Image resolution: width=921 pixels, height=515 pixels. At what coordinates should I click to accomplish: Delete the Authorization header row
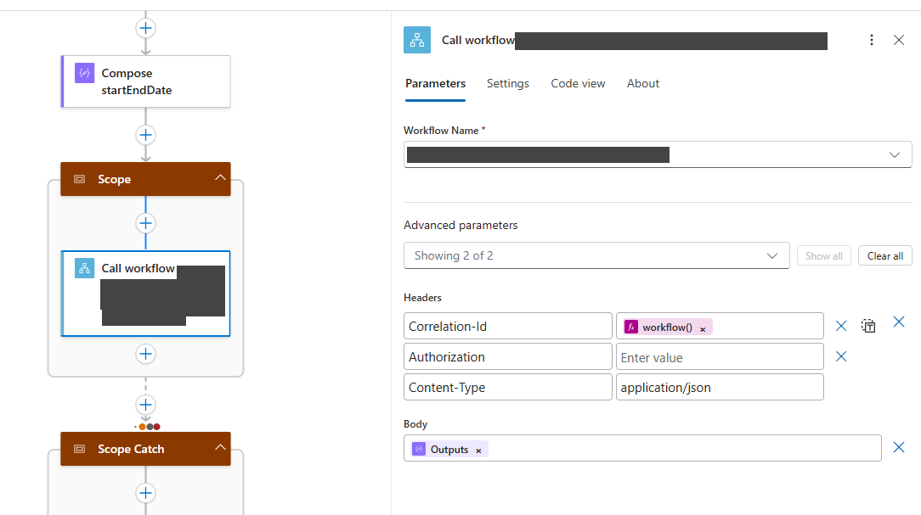[x=841, y=356]
